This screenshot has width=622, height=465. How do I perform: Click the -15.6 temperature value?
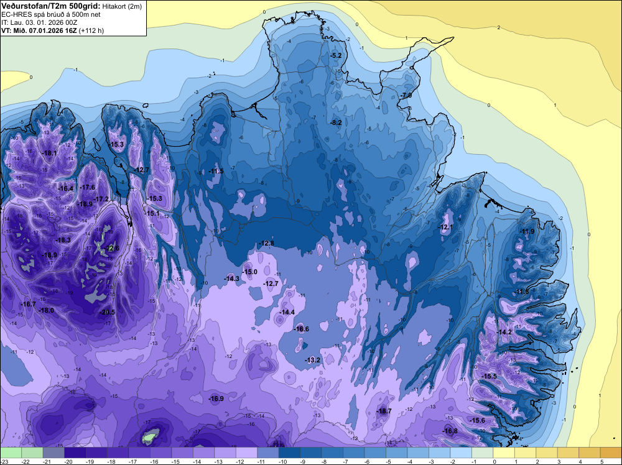[x=477, y=420]
